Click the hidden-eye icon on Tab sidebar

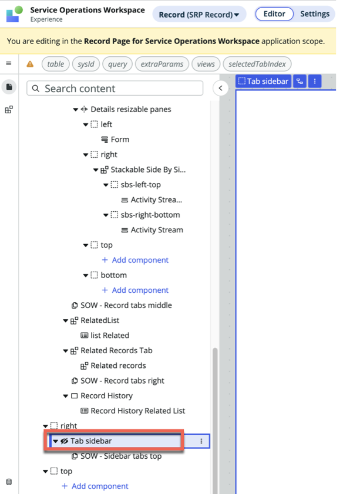coord(65,441)
